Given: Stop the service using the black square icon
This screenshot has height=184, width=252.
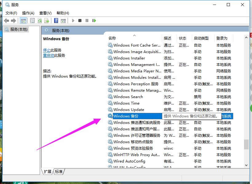Looking at the screenshot, I should (80, 20).
